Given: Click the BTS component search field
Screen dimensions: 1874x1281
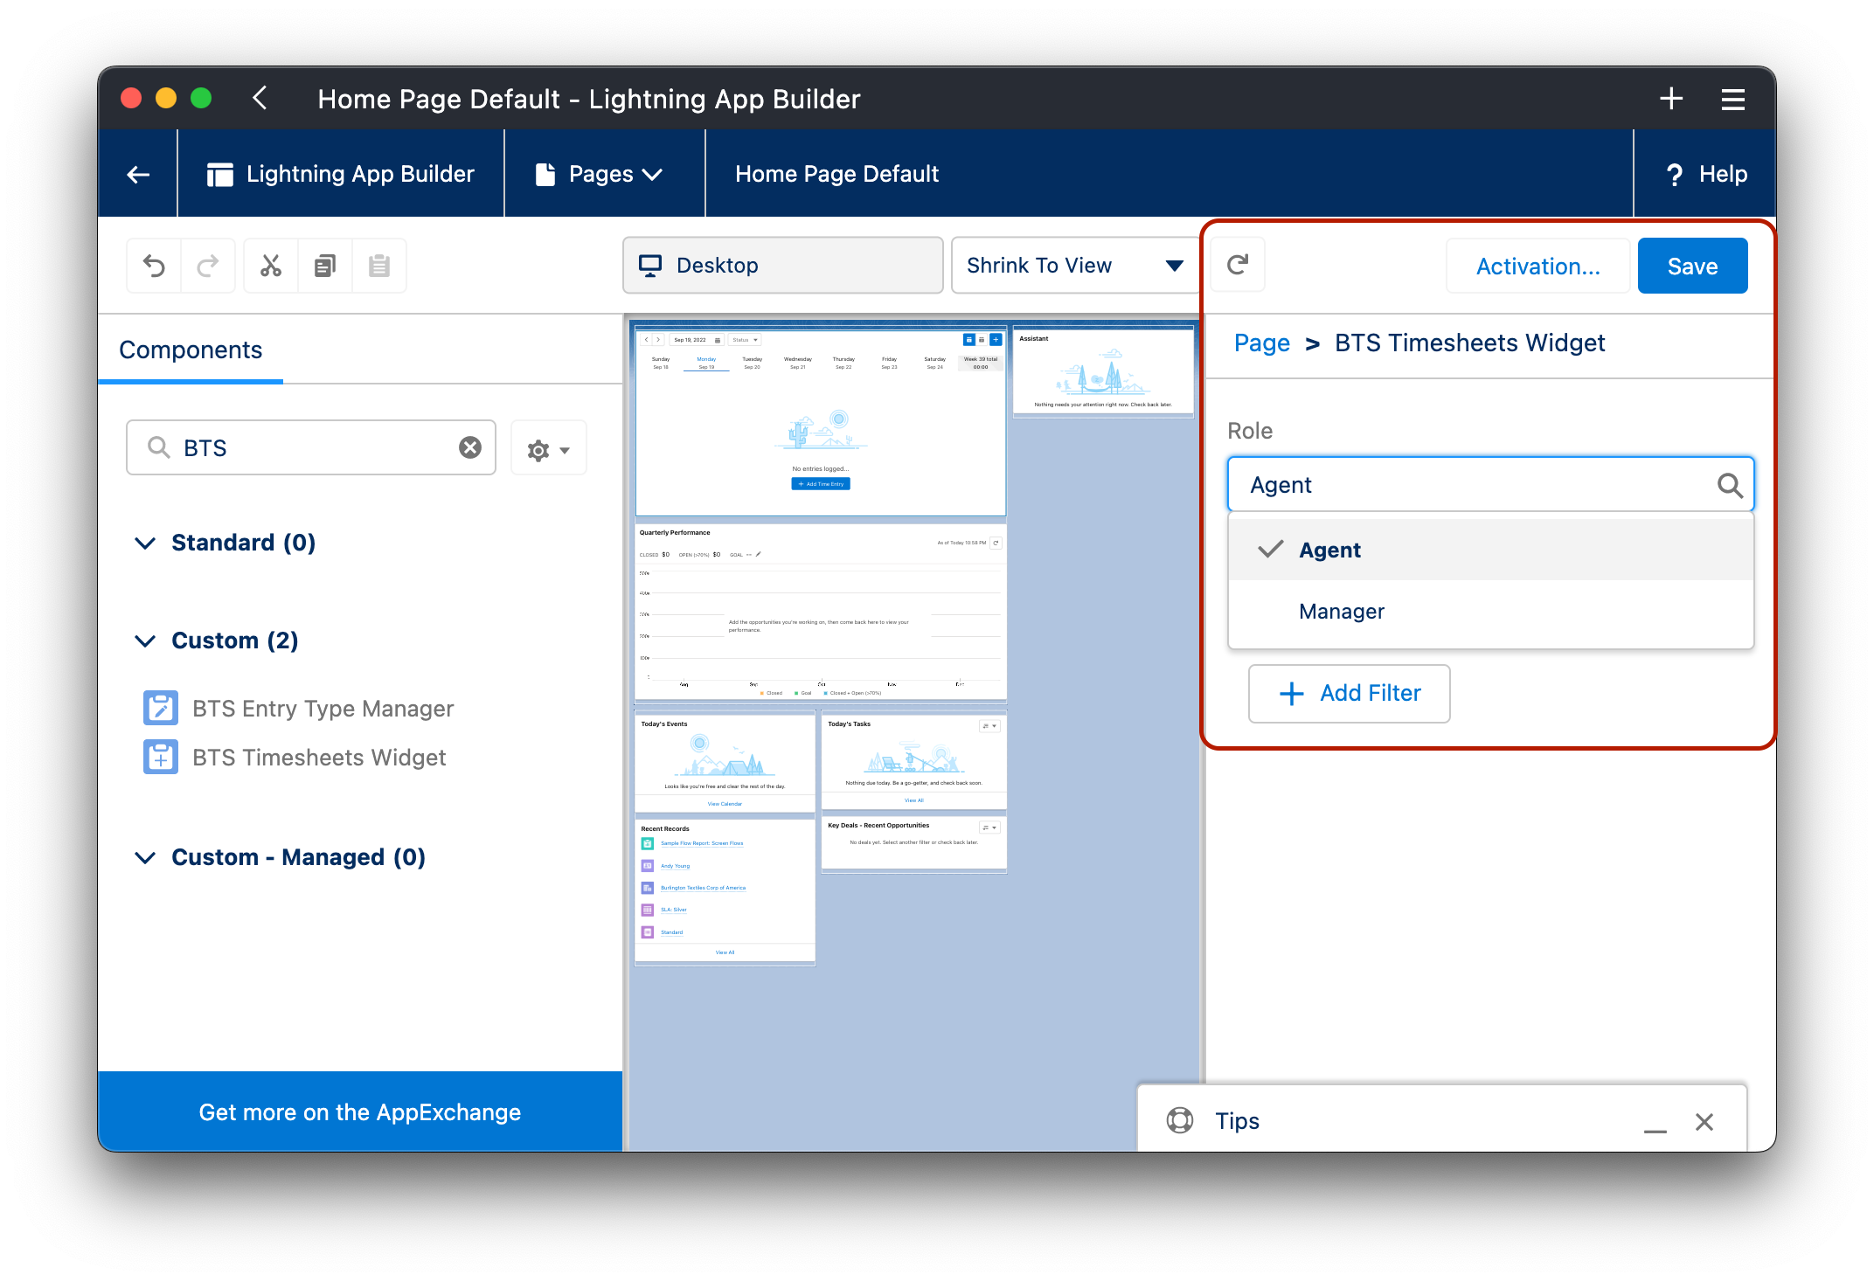Looking at the screenshot, I should (311, 447).
